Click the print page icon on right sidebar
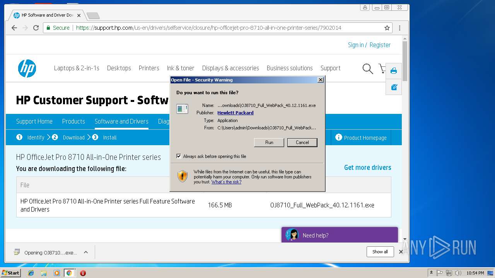This screenshot has width=495, height=278. coord(394,71)
